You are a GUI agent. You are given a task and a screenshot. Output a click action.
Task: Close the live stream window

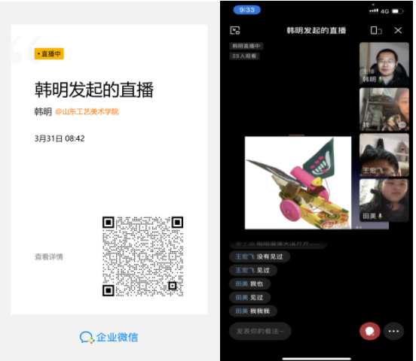pyautogui.click(x=398, y=30)
